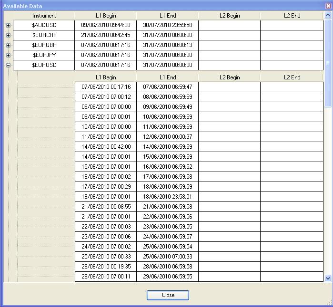333x307 pixels.
Task: Click the 31/07/2010 00:00:13 cell
Action: (x=168, y=45)
